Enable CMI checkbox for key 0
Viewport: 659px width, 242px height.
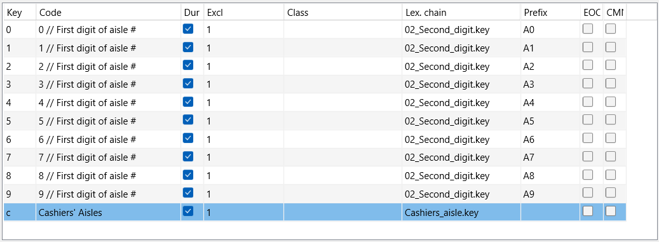610,29
